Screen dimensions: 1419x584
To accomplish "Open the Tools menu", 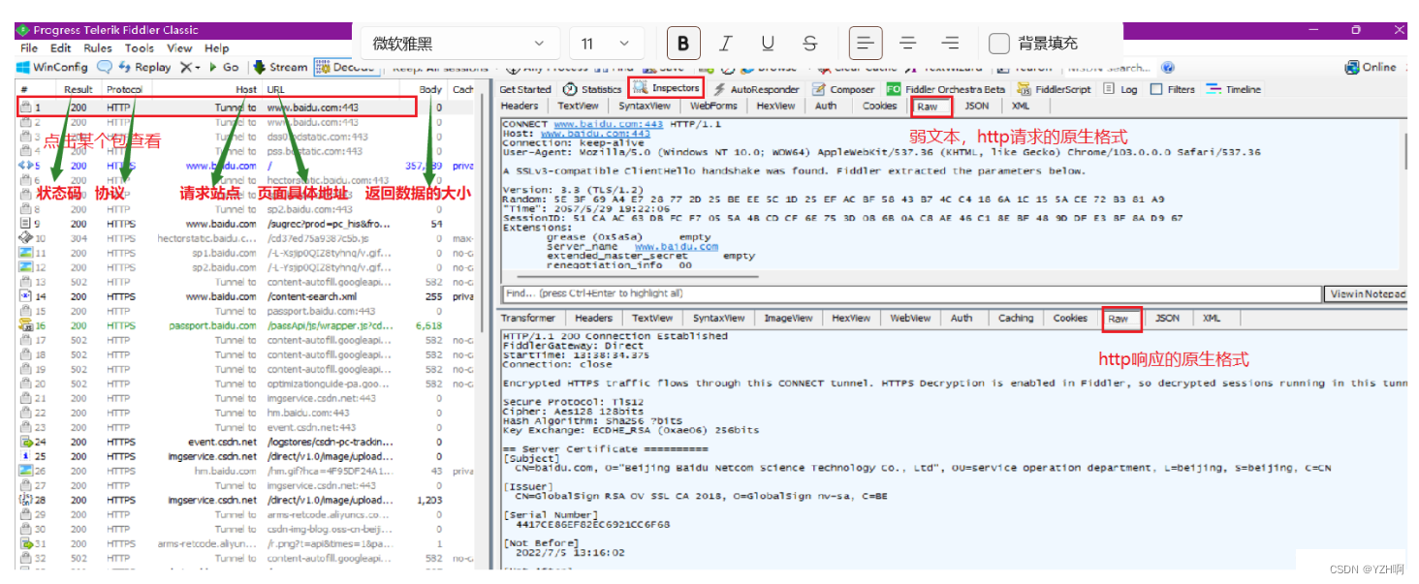I will pos(140,48).
